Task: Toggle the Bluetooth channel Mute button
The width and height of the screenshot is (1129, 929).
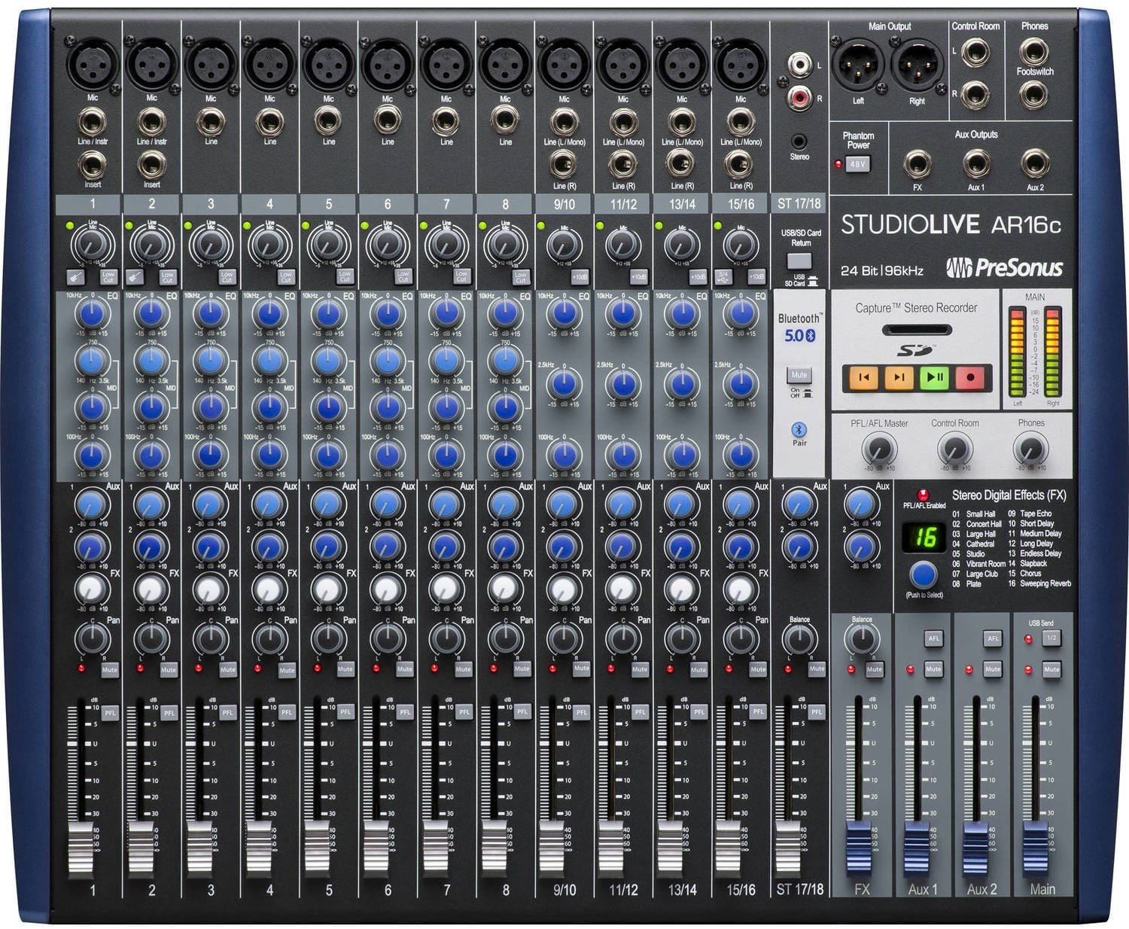Action: tap(799, 375)
